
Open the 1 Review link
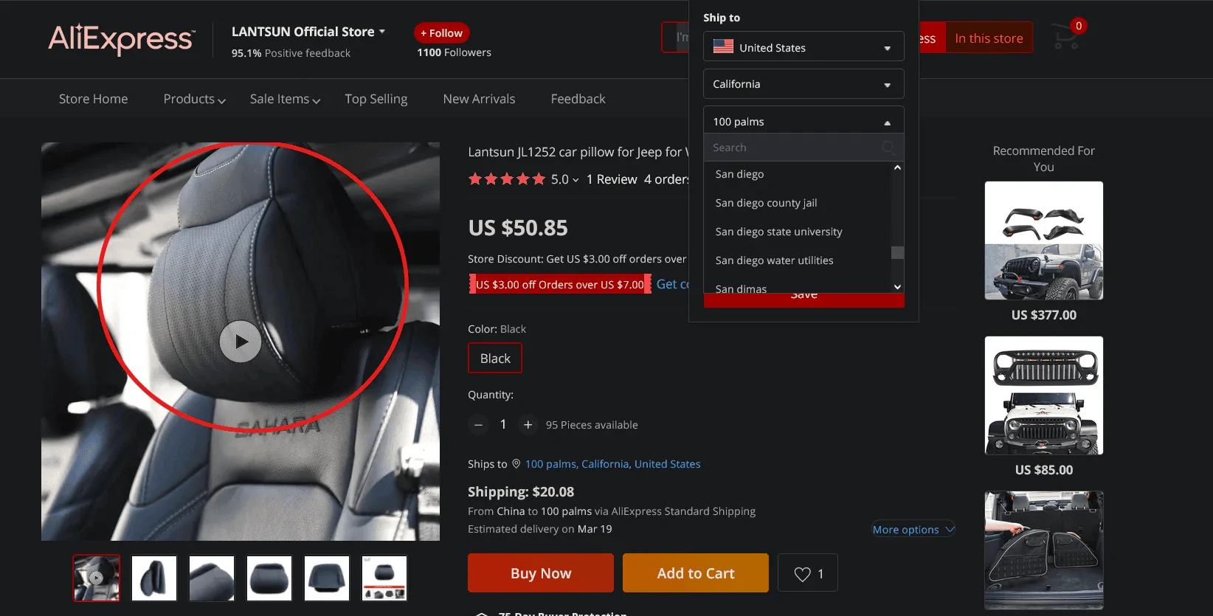[x=612, y=179]
